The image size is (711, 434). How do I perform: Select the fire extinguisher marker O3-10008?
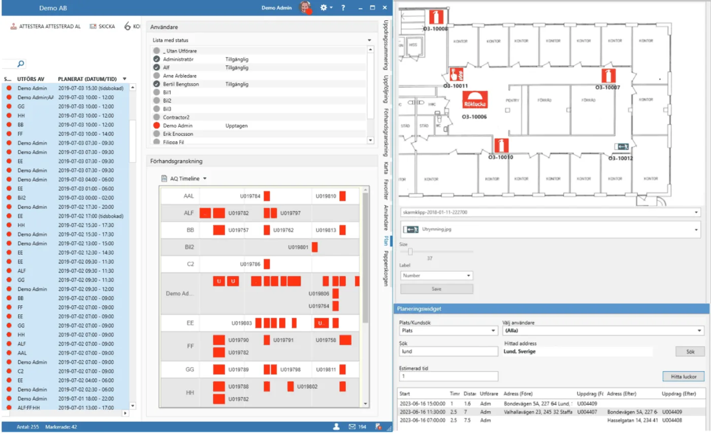[x=436, y=16]
